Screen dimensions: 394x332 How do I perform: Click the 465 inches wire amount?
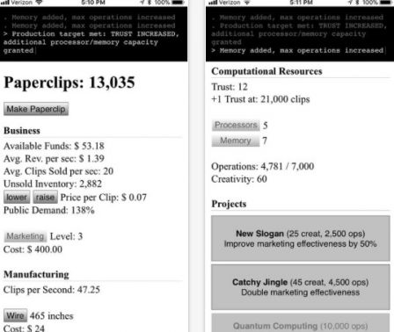click(x=52, y=316)
